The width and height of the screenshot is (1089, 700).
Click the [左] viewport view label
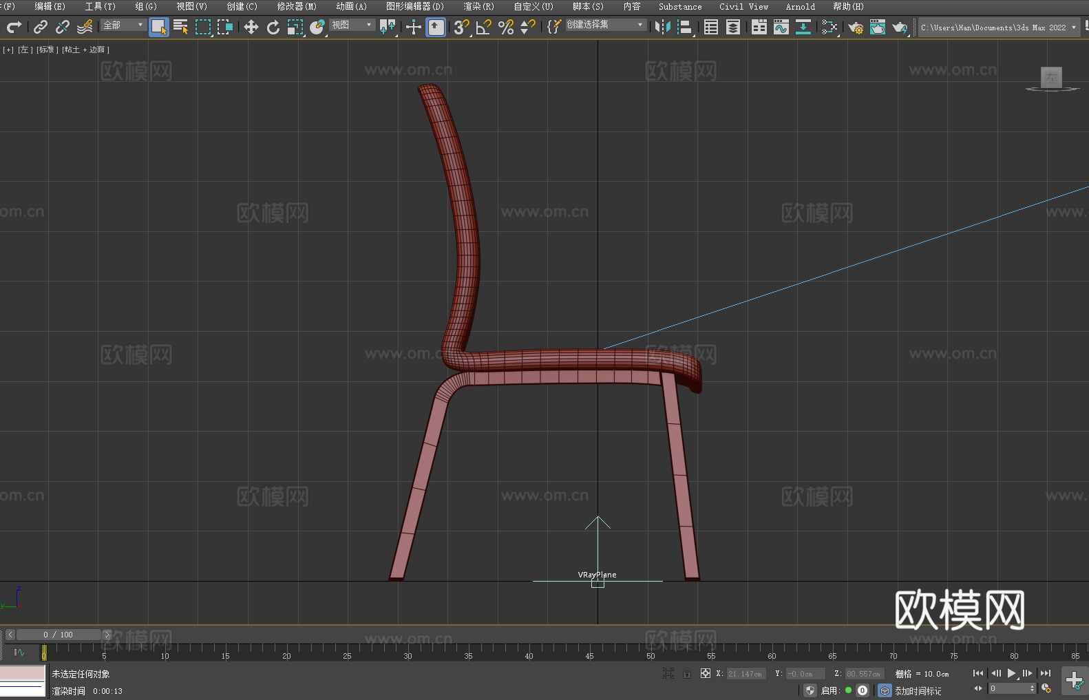click(x=25, y=50)
